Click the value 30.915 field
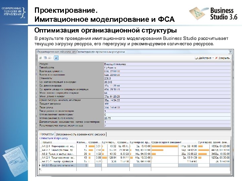This screenshot has width=242, height=181. (167, 82)
